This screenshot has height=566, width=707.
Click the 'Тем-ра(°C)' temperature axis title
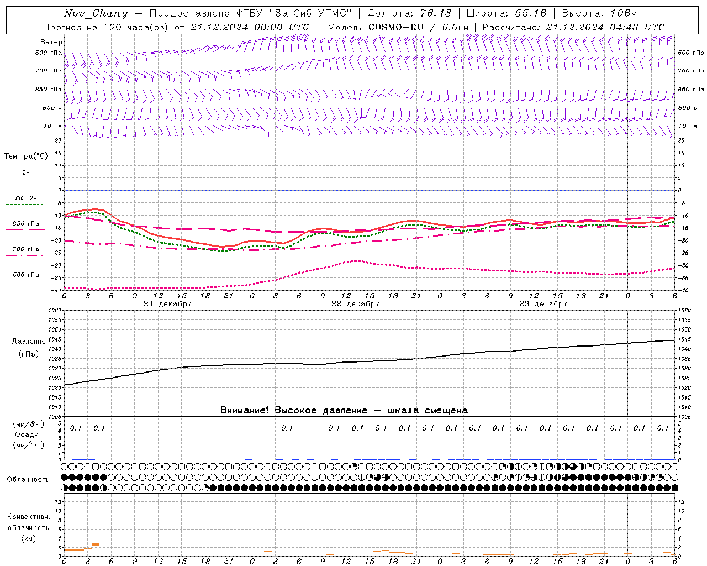pos(26,156)
